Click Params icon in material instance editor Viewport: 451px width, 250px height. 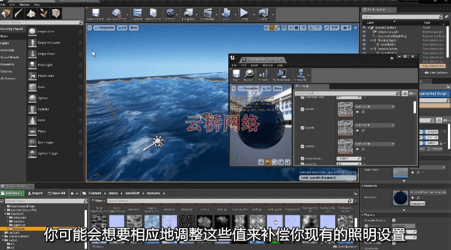click(x=263, y=75)
